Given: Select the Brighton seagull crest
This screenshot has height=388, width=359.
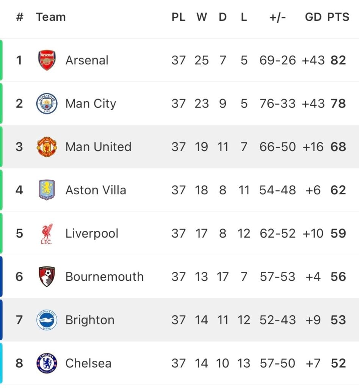Looking at the screenshot, I should click(47, 320).
